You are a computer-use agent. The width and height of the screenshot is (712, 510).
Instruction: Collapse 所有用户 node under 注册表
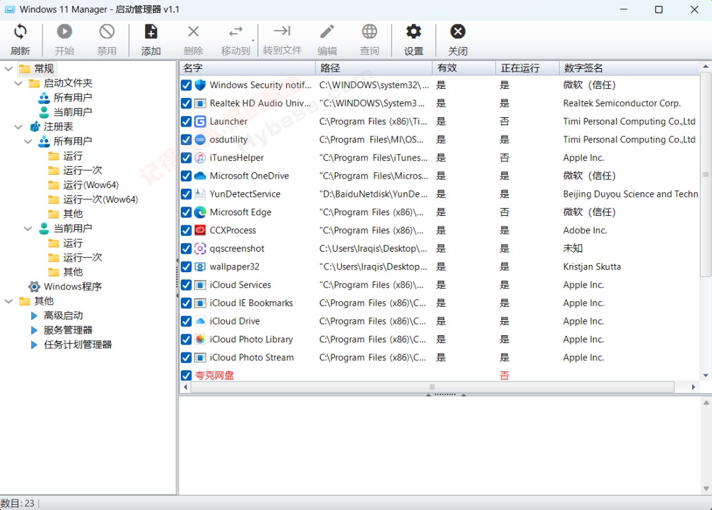28,141
